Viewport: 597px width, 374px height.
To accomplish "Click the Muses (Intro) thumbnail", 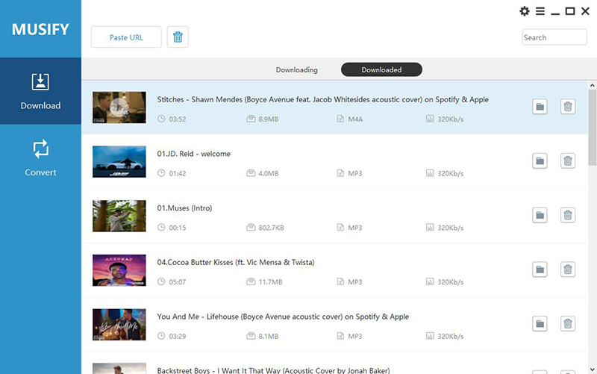I will point(119,216).
